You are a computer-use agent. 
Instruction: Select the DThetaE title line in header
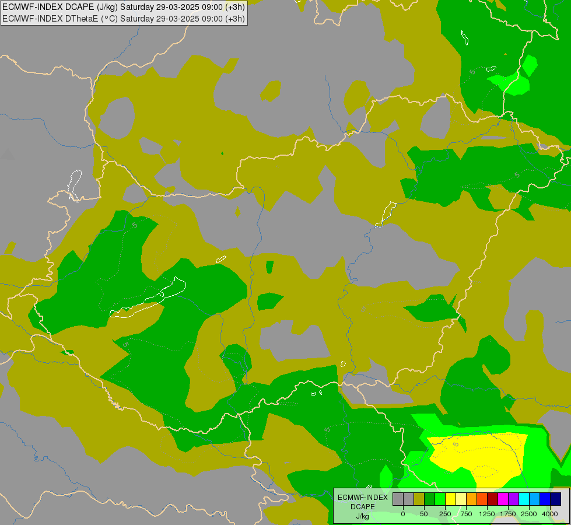pos(124,19)
